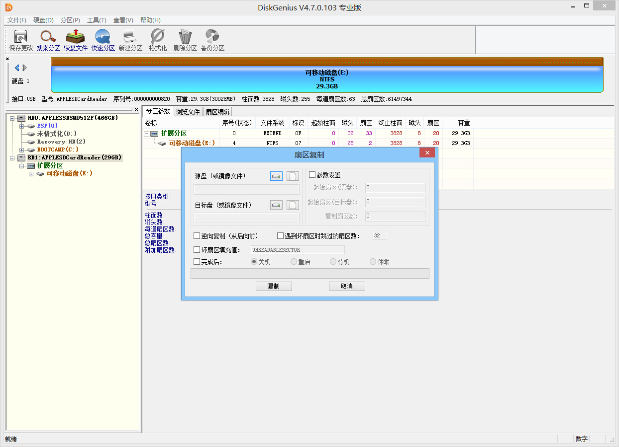
Task: Switch to the 扇区编辑 tab
Action: coord(217,112)
